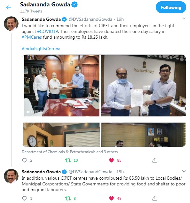This screenshot has height=203, width=190.
Task: Reply to the CIPET PMCares tweet
Action: click(x=25, y=160)
